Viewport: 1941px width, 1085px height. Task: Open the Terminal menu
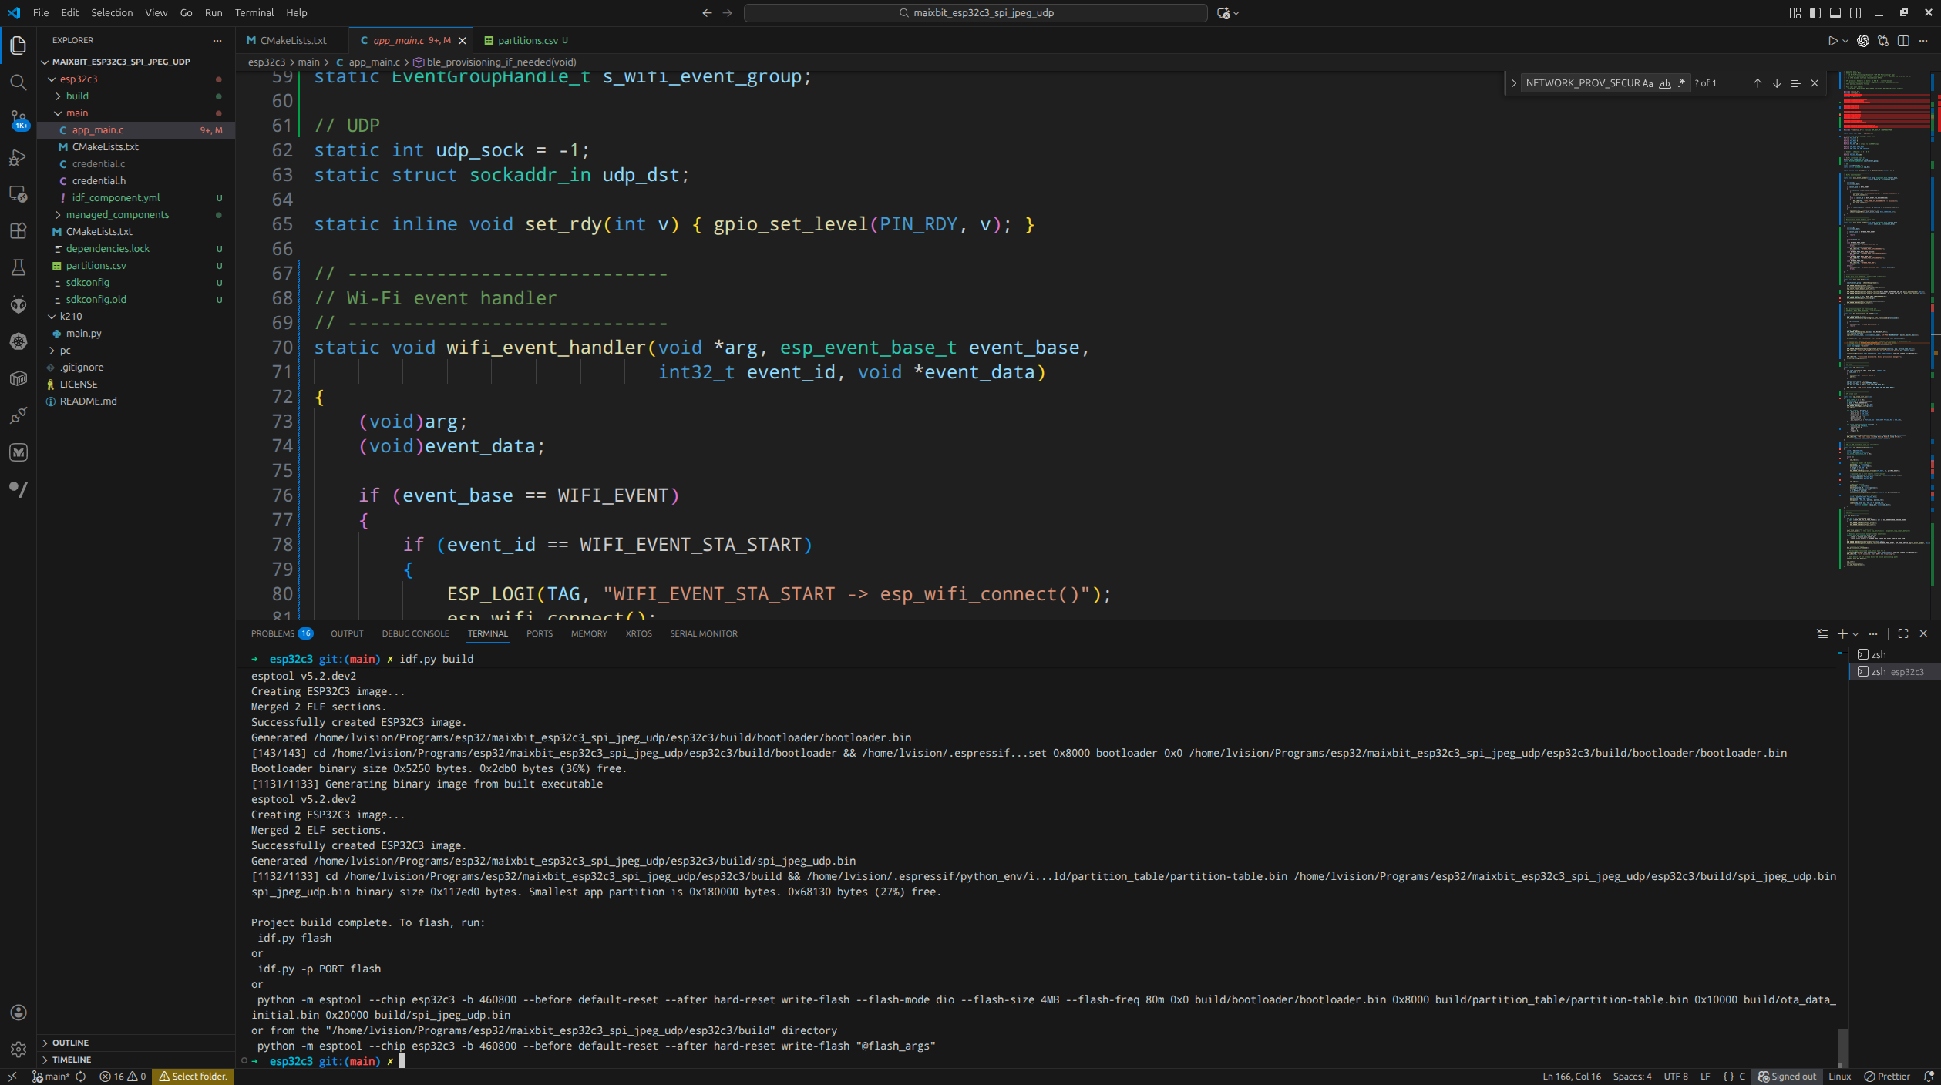pyautogui.click(x=254, y=13)
